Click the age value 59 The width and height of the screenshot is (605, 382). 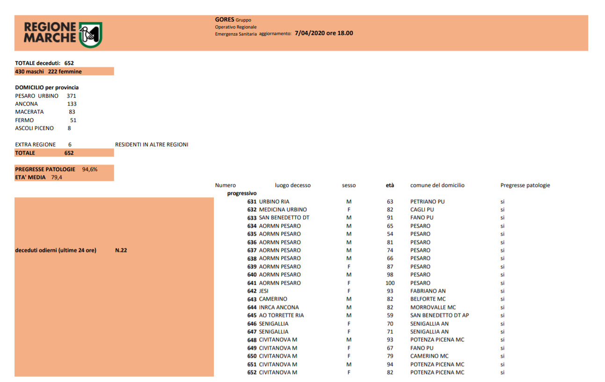(390, 315)
